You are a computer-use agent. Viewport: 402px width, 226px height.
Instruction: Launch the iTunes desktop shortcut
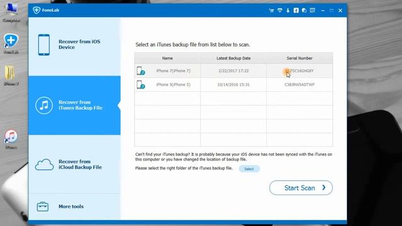pos(11,139)
